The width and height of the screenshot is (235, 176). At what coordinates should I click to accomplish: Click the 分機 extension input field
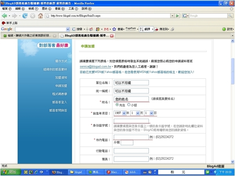pyautogui.click(x=127, y=142)
